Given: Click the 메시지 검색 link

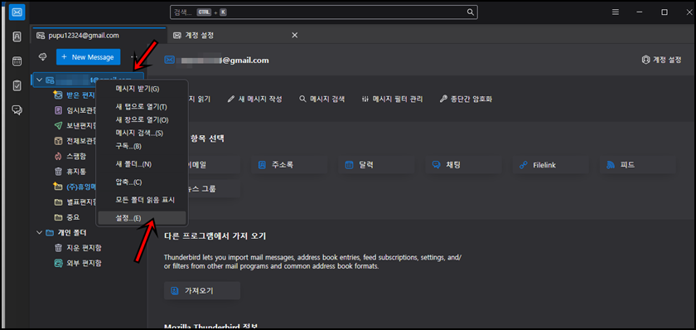Looking at the screenshot, I should click(321, 99).
